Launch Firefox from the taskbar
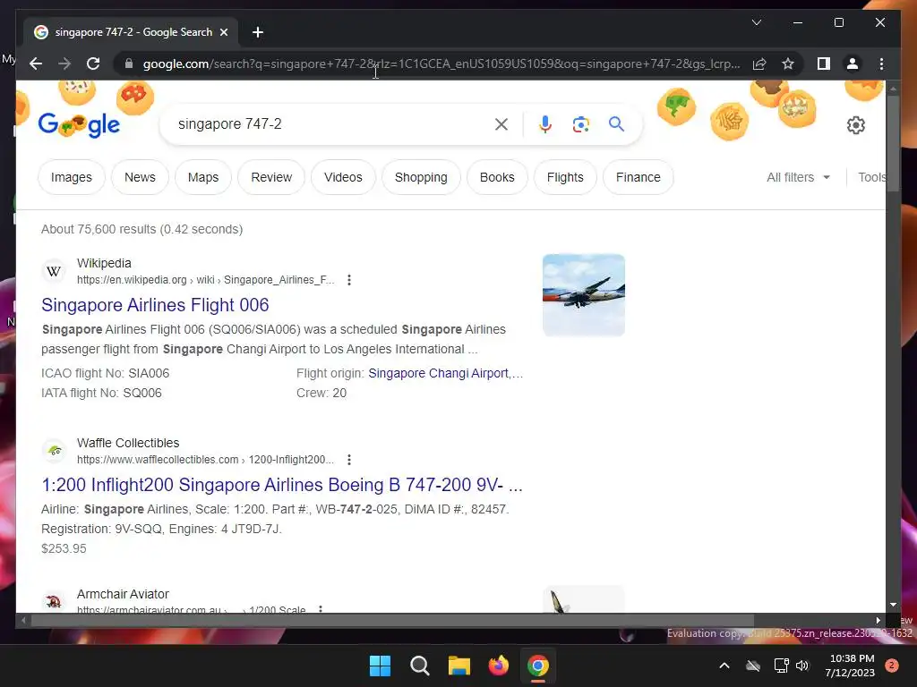 click(498, 666)
